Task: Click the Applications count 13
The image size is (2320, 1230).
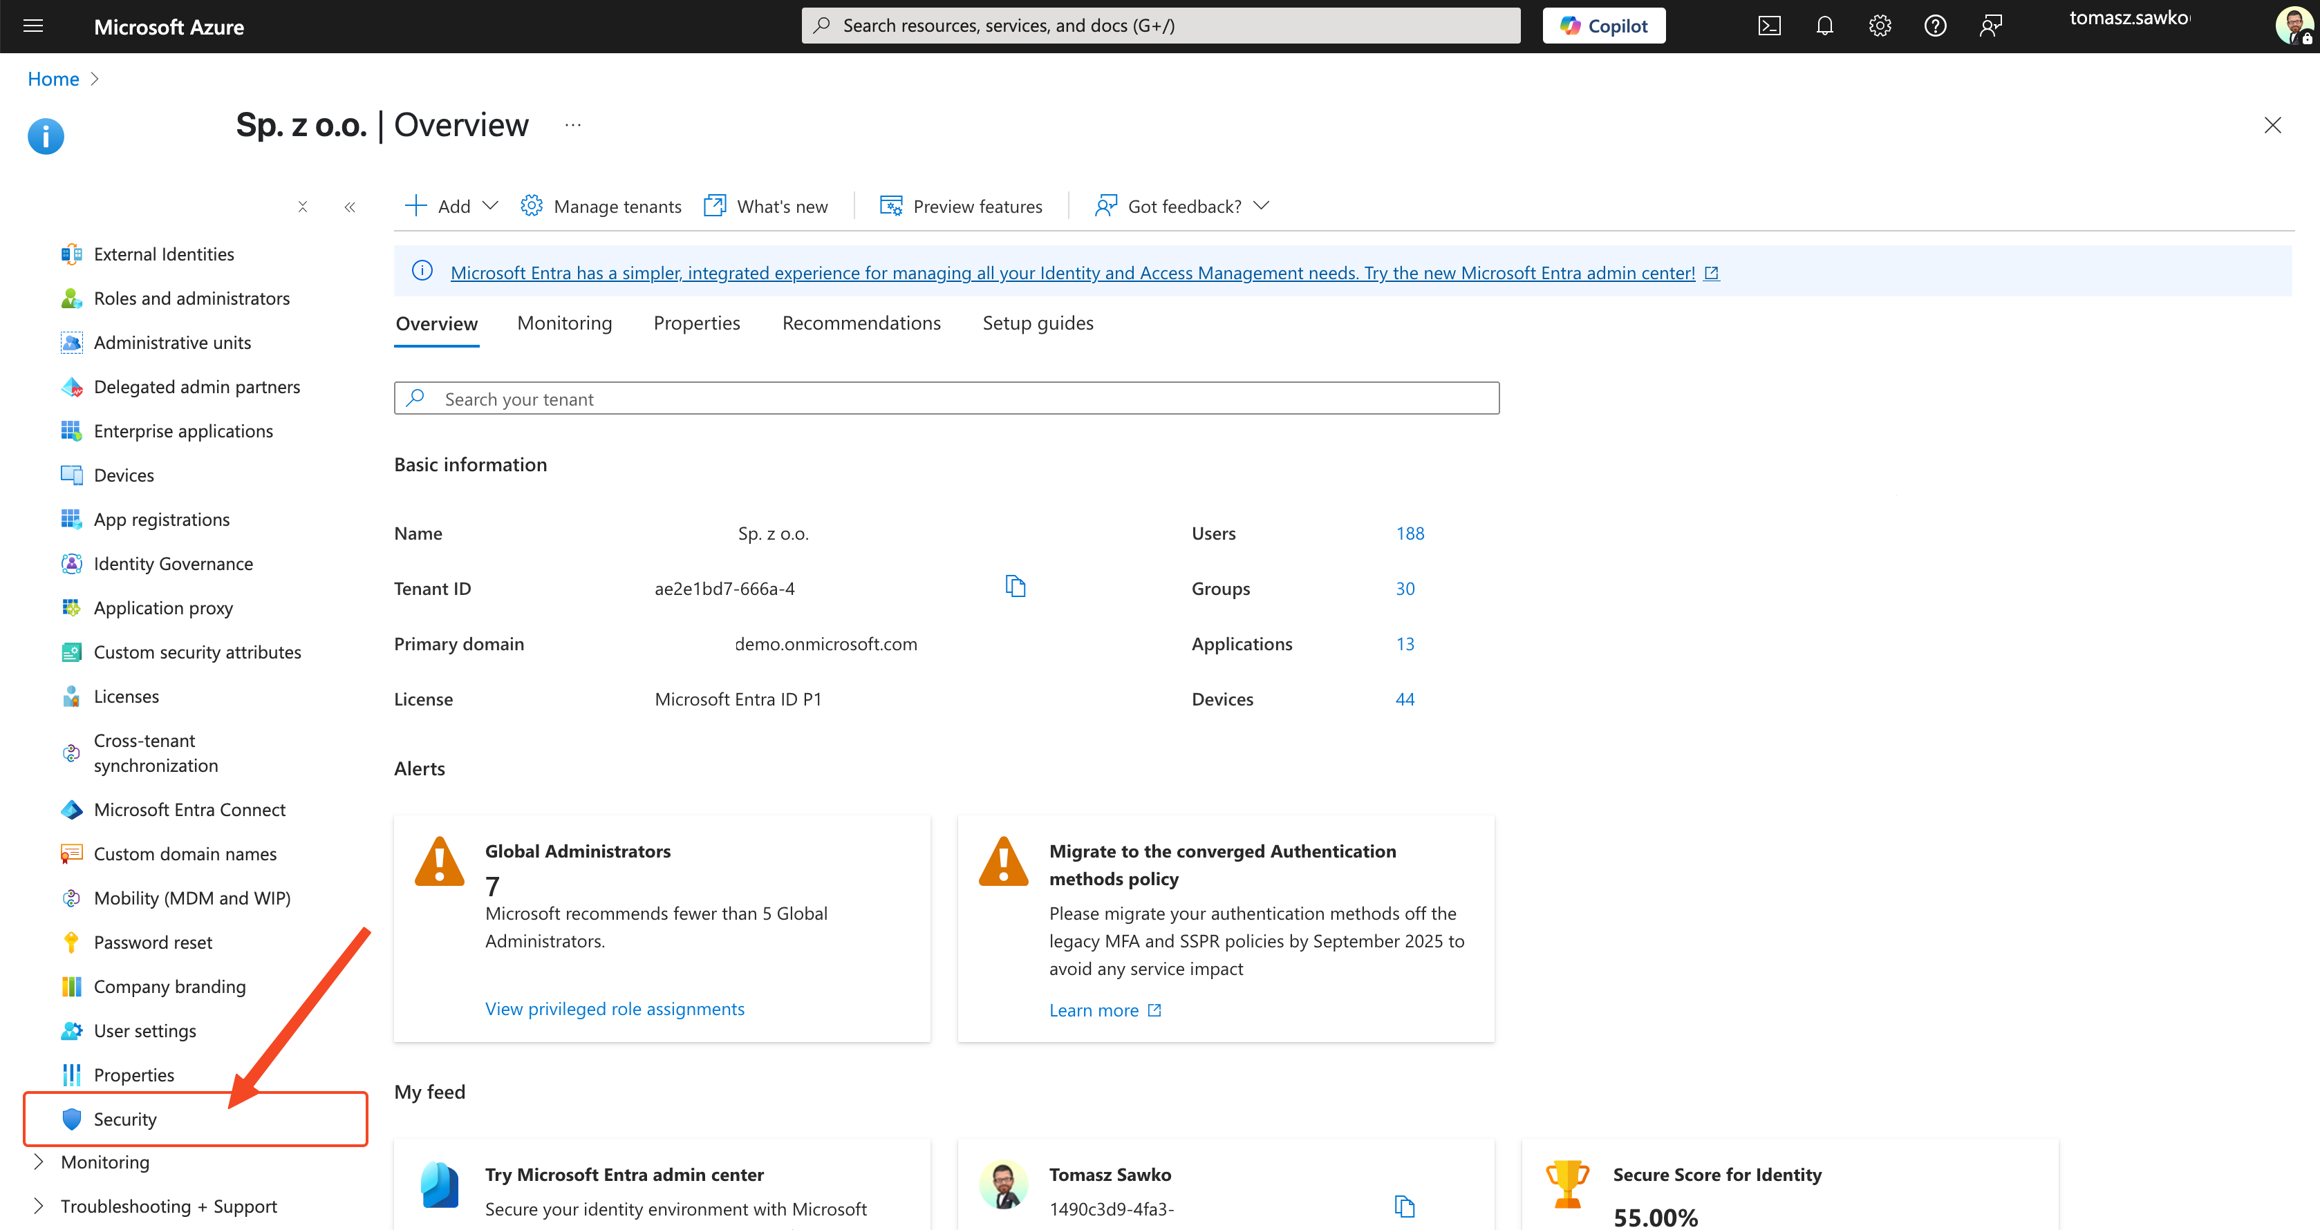Action: [x=1405, y=645]
